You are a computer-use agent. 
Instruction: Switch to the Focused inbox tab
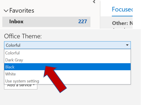[x=122, y=9]
